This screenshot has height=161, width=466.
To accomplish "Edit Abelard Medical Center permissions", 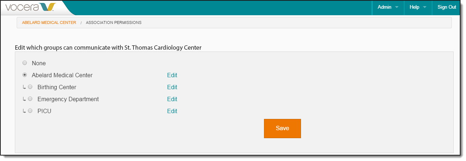I will point(172,75).
